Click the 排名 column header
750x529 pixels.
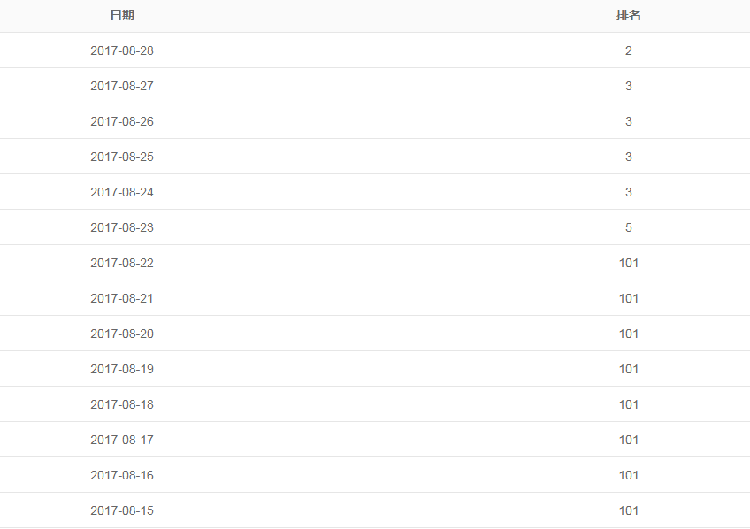[x=629, y=16]
